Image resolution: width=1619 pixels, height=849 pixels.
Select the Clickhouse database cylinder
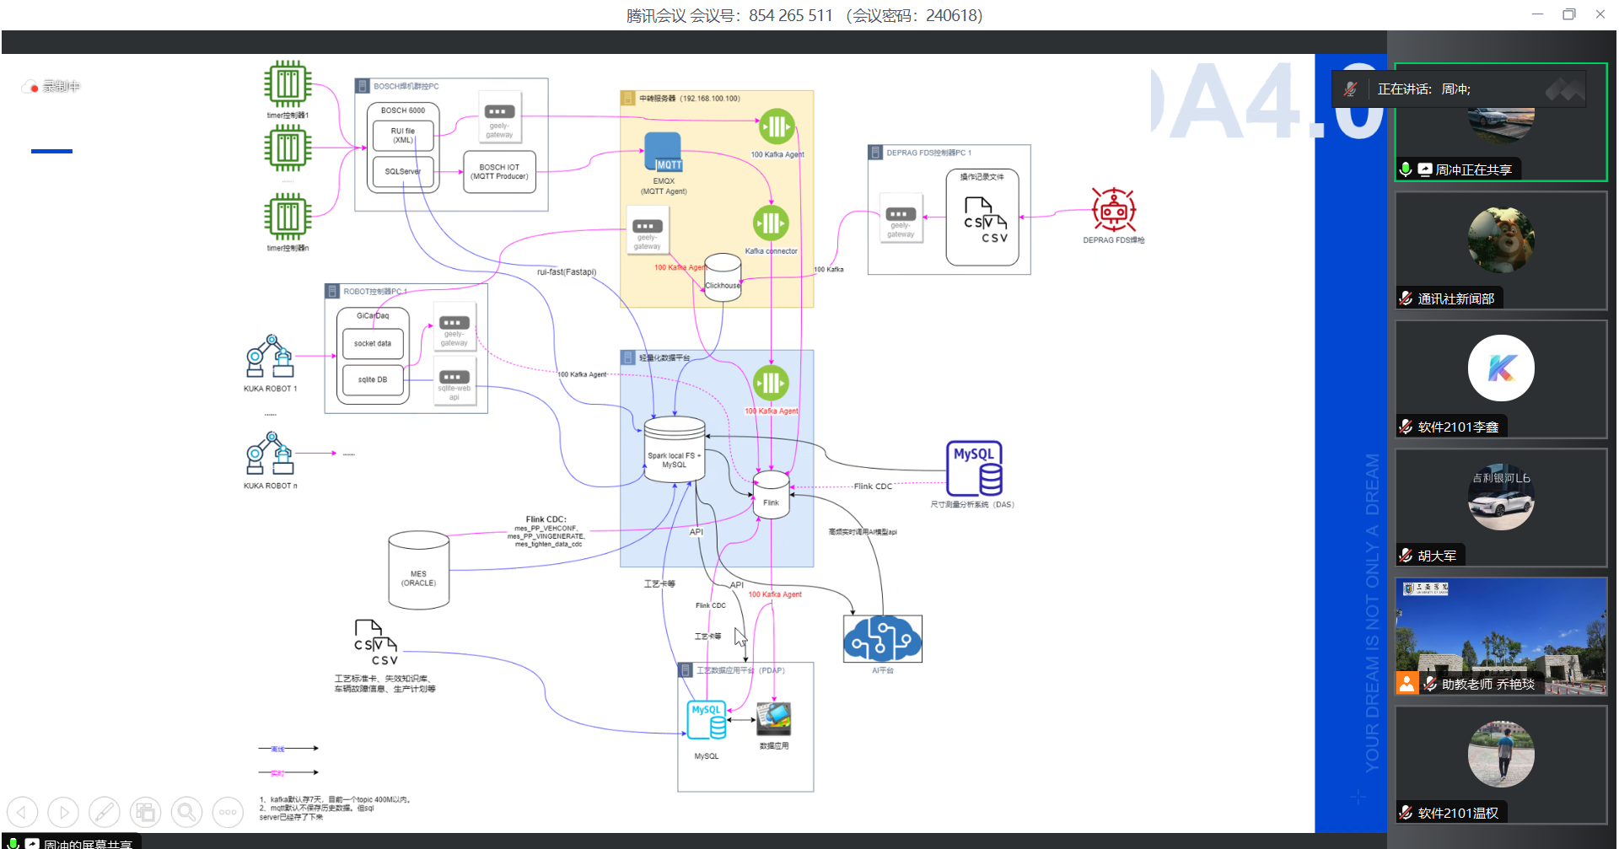pos(723,277)
